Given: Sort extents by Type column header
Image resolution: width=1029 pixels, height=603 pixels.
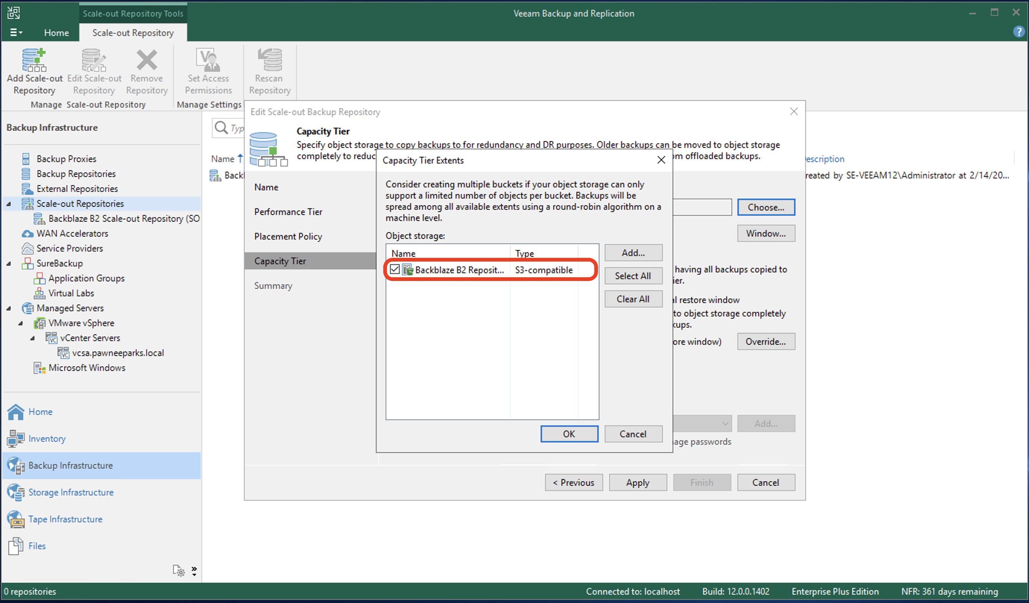Looking at the screenshot, I should [x=544, y=253].
